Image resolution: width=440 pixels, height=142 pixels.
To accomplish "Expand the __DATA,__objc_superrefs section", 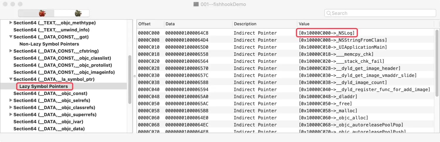I will 11,115.
